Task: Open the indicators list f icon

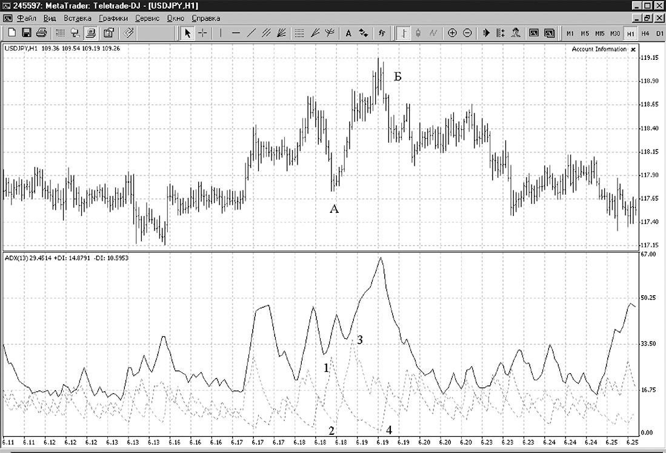Action: pyautogui.click(x=382, y=33)
